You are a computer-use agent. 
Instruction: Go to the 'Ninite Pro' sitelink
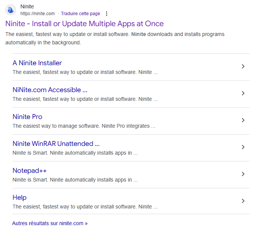click(27, 117)
